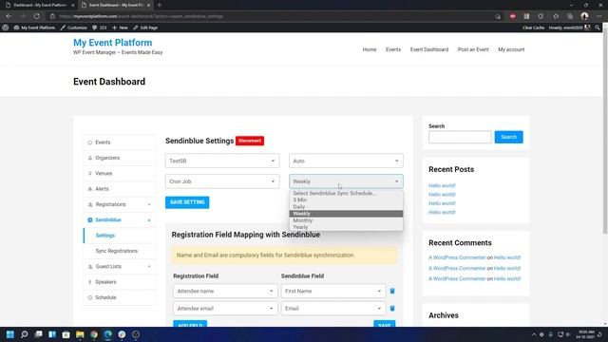608x342 pixels.
Task: Open the Email Sendinblue field dropdown
Action: coord(333,308)
